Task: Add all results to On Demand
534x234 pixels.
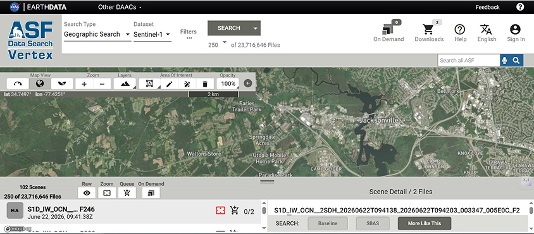Action: click(151, 193)
